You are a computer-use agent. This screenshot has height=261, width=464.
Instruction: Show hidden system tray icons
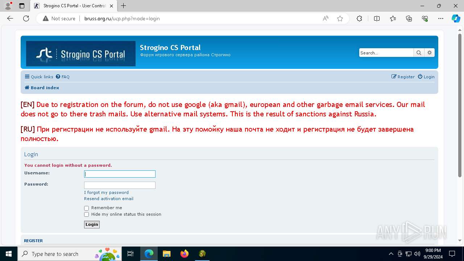pos(391,254)
